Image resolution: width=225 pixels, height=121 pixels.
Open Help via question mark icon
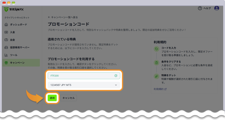pyautogui.click(x=200, y=8)
